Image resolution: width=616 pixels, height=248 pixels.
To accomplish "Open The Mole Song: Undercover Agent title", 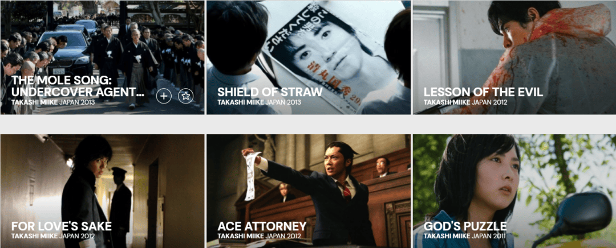I will (78, 86).
